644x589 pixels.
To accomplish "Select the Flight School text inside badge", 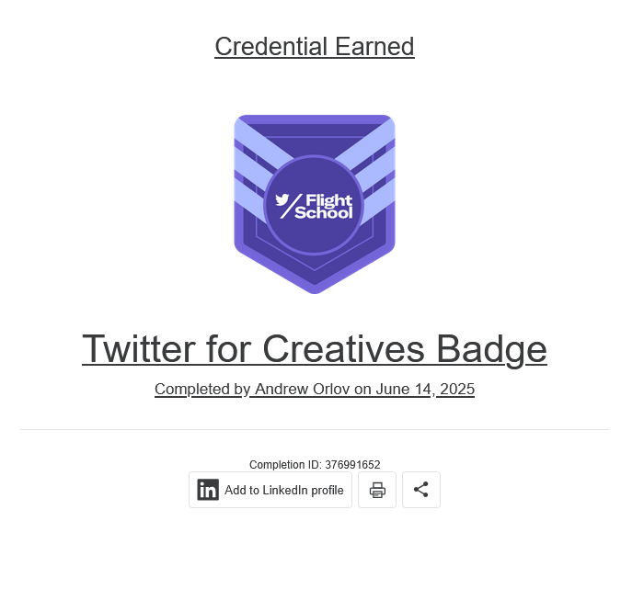I will [324, 207].
